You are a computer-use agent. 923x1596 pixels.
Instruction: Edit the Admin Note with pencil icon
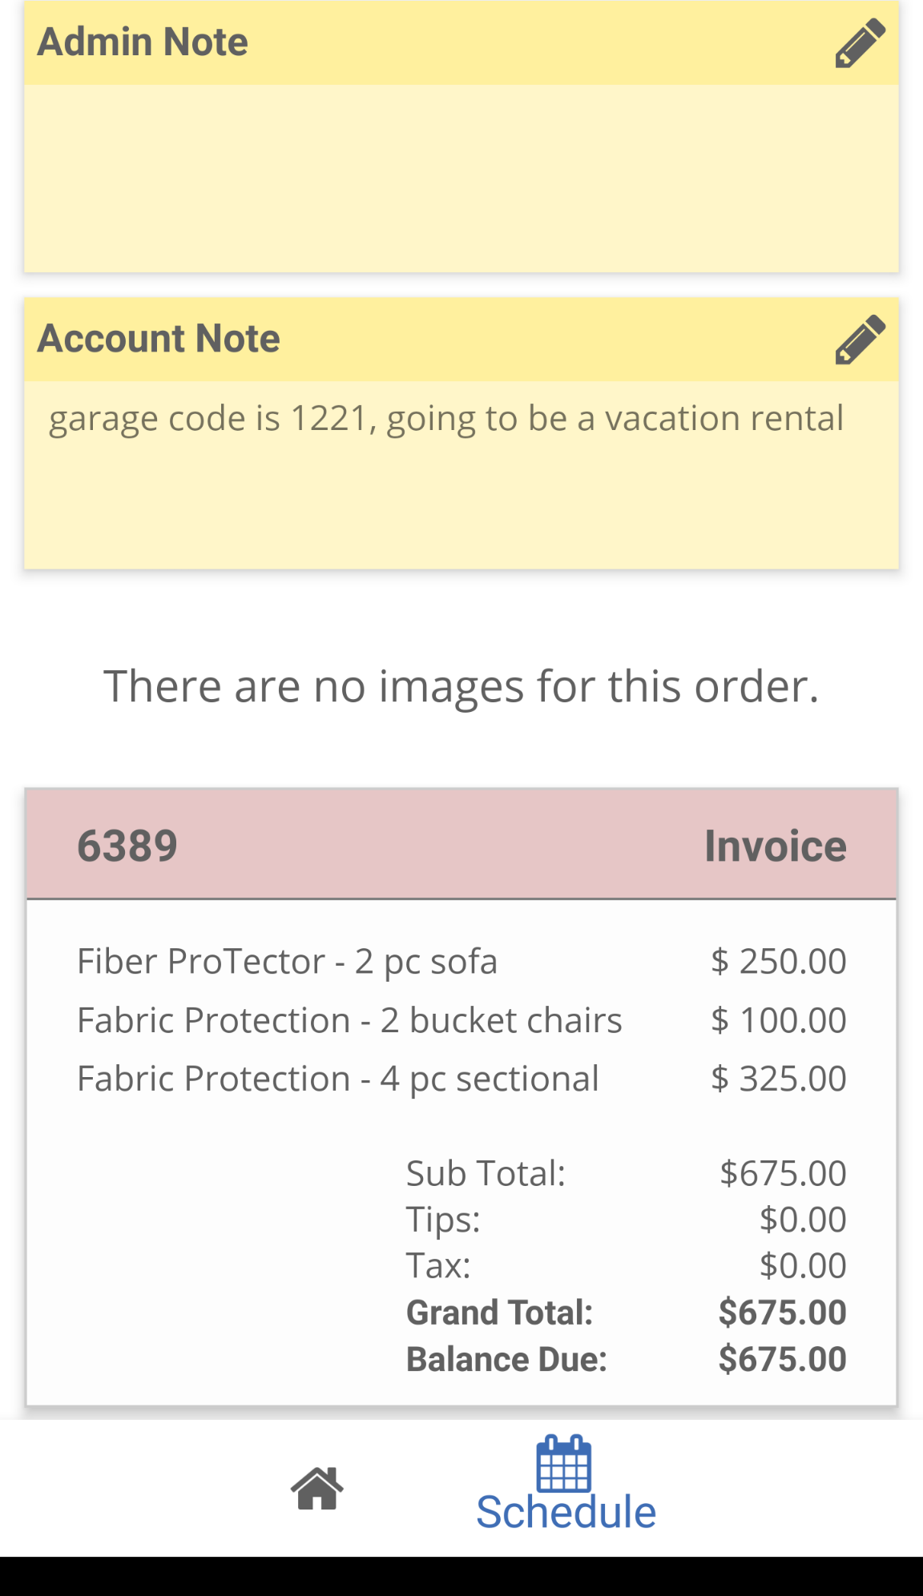point(860,43)
